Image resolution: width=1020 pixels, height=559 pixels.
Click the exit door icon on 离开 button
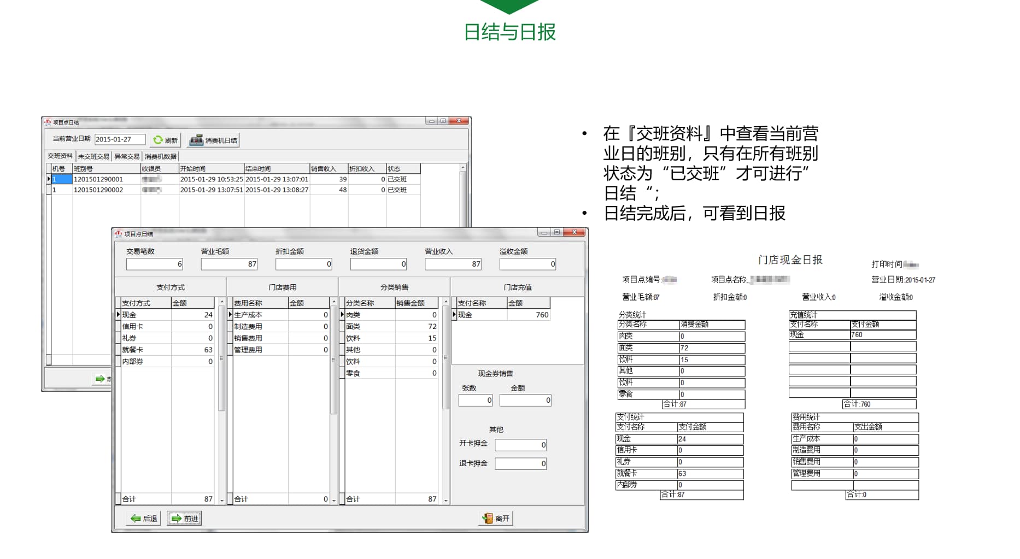click(486, 517)
